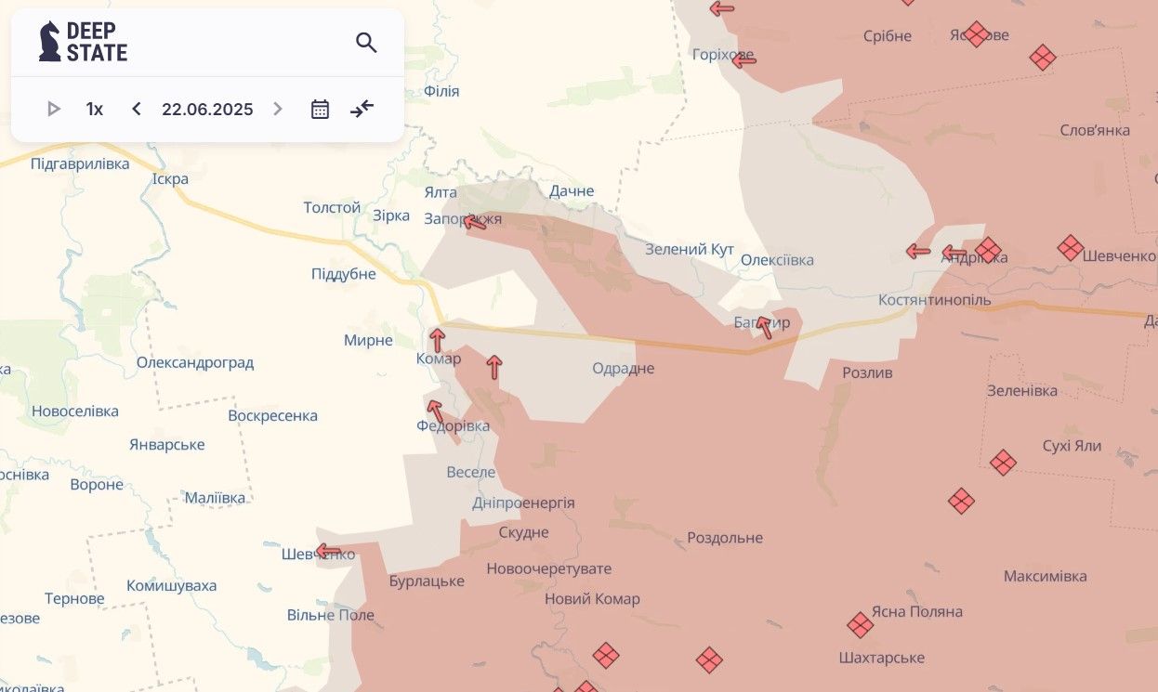1158x692 pixels.
Task: Open the map search
Action: pyautogui.click(x=366, y=43)
